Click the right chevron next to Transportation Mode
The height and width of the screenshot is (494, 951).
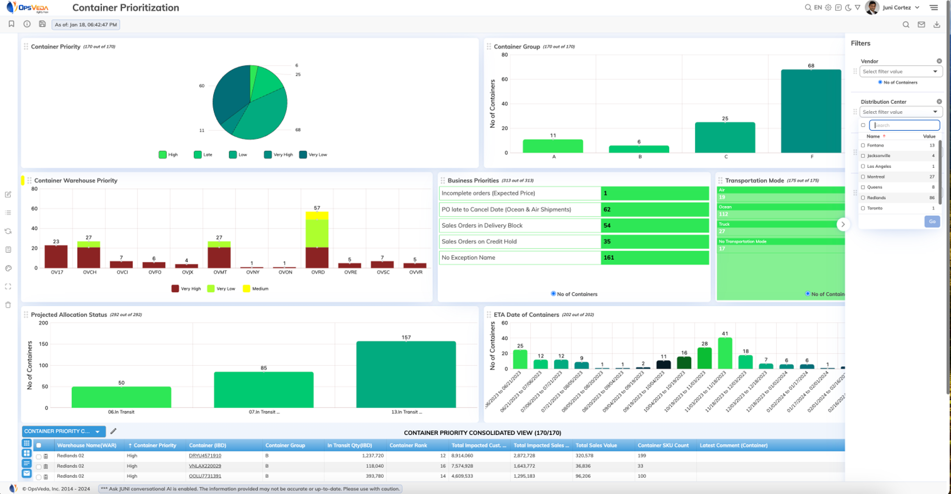(x=843, y=224)
